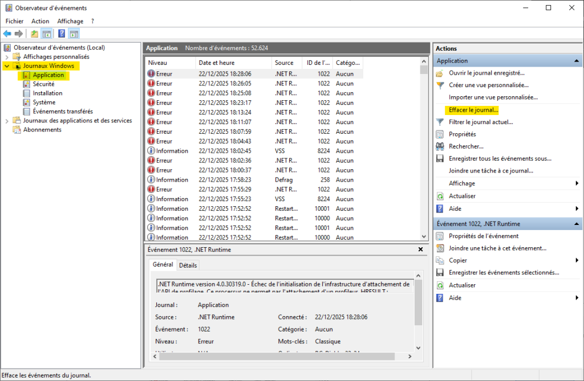Sort events by Date et heure column header
584x381 pixels.
point(217,63)
